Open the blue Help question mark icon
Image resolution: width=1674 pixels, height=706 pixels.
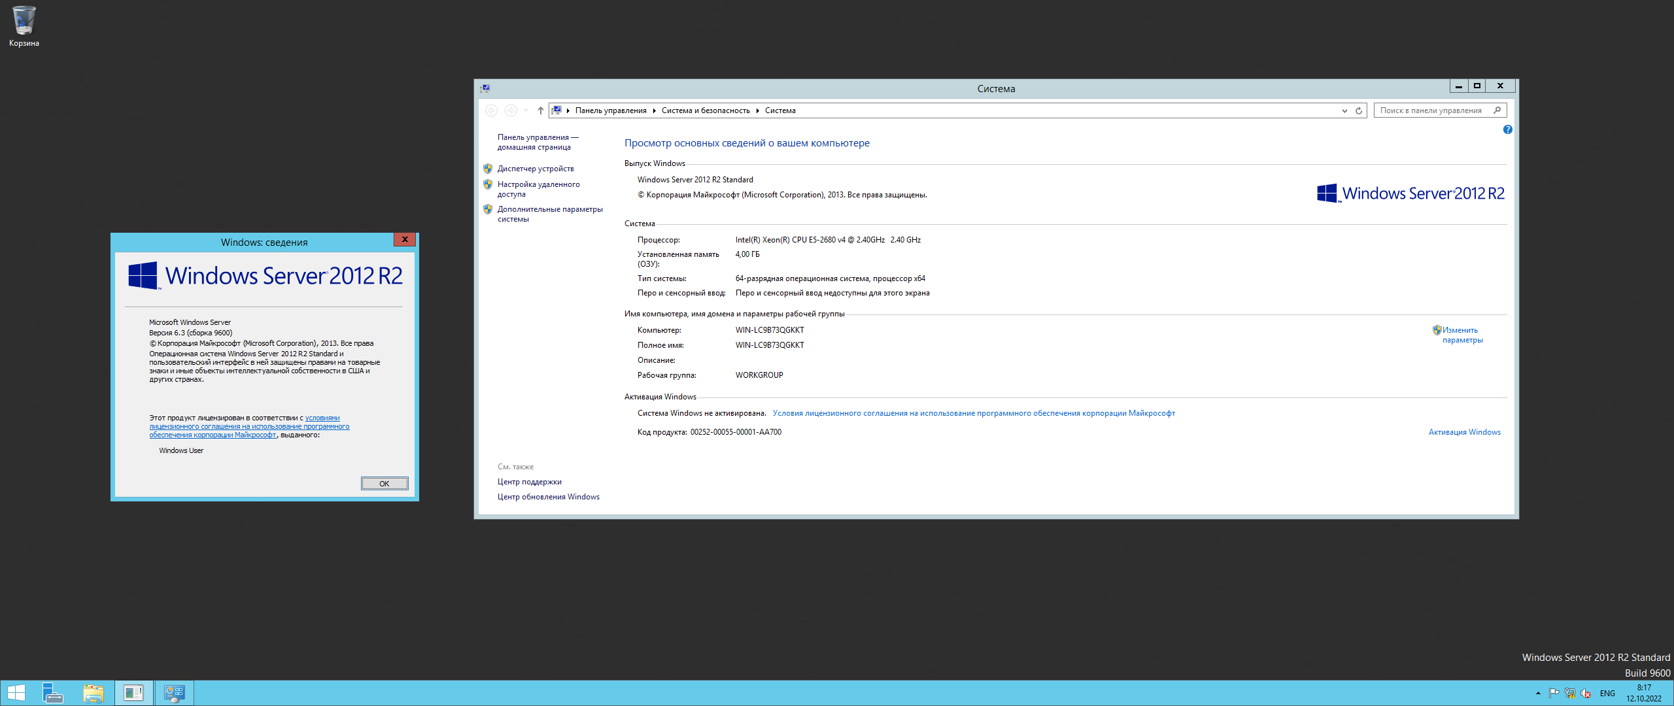pyautogui.click(x=1507, y=129)
